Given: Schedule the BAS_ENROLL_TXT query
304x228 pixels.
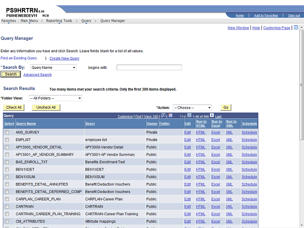Looking at the screenshot, I should pyautogui.click(x=249, y=162).
